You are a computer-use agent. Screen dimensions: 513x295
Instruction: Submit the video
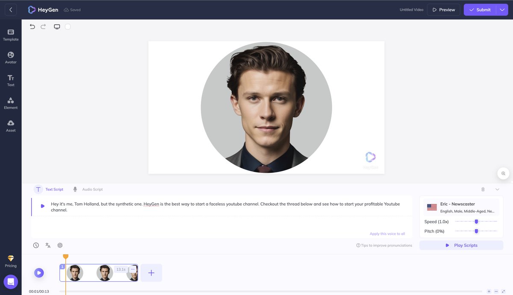pyautogui.click(x=480, y=10)
